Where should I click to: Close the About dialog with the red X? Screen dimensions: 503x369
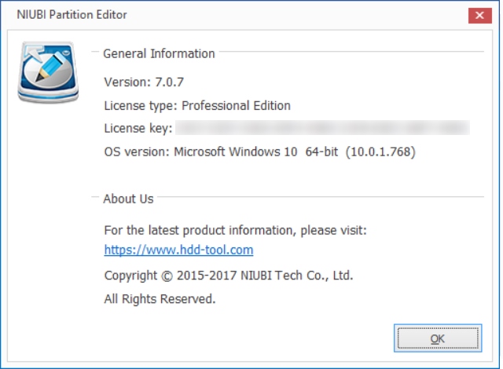click(479, 15)
